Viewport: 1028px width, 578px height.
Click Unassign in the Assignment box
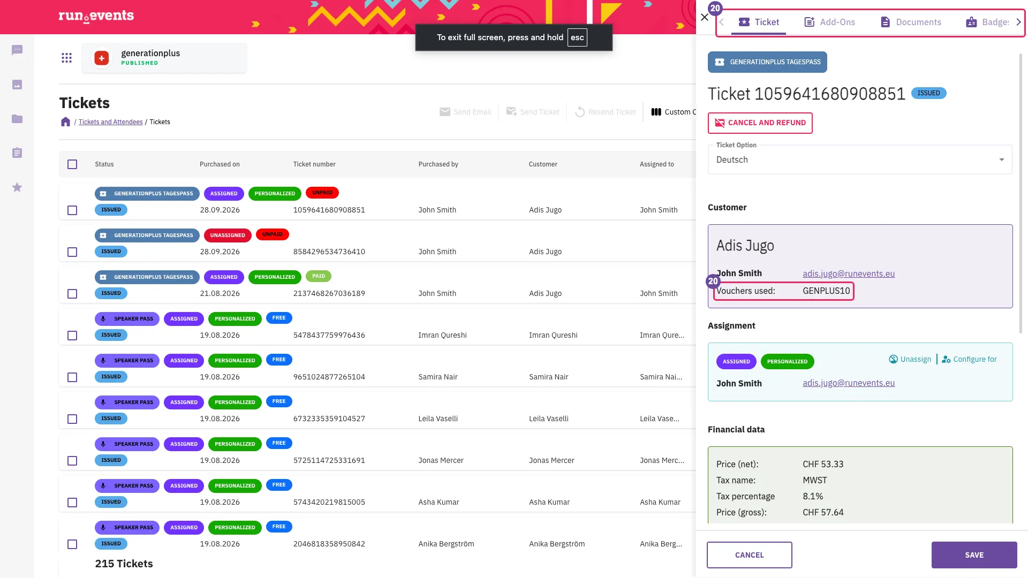tap(910, 359)
